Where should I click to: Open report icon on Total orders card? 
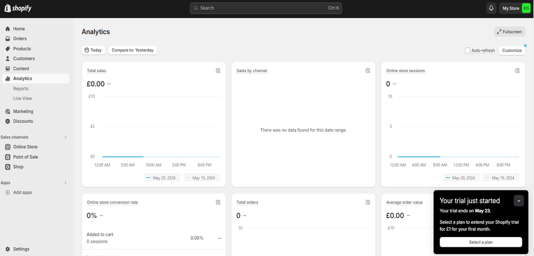point(368,202)
